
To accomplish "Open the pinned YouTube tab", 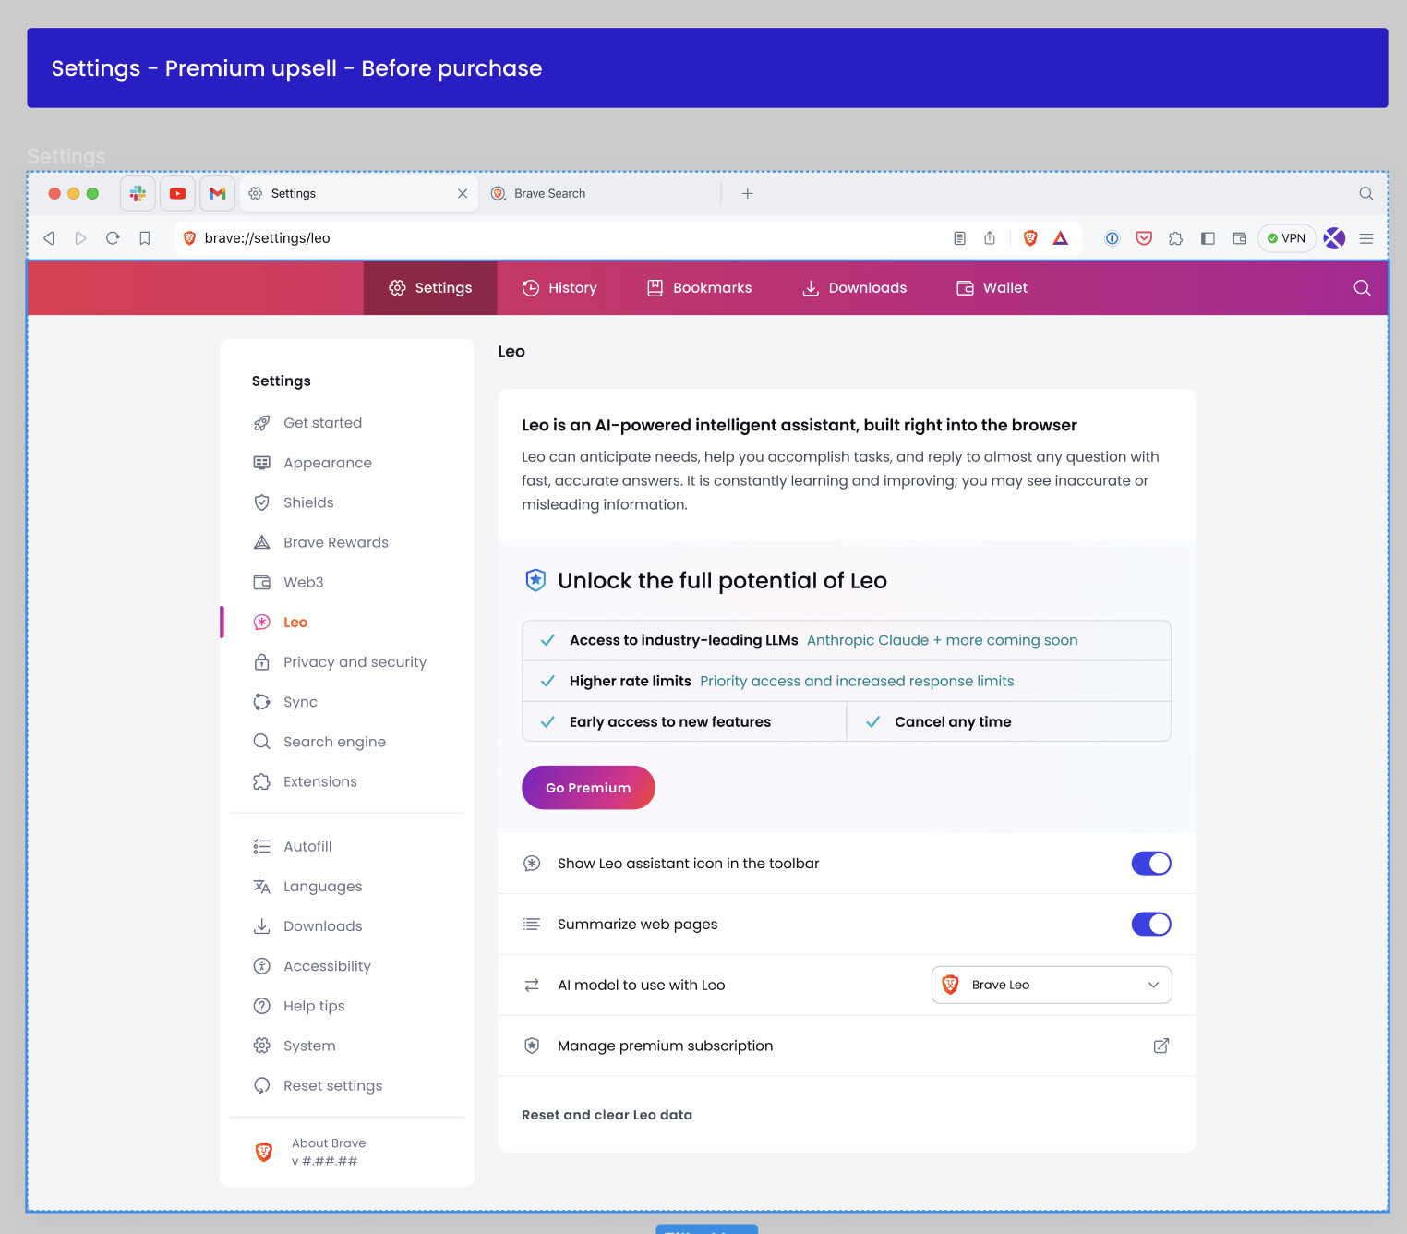I will pyautogui.click(x=177, y=193).
